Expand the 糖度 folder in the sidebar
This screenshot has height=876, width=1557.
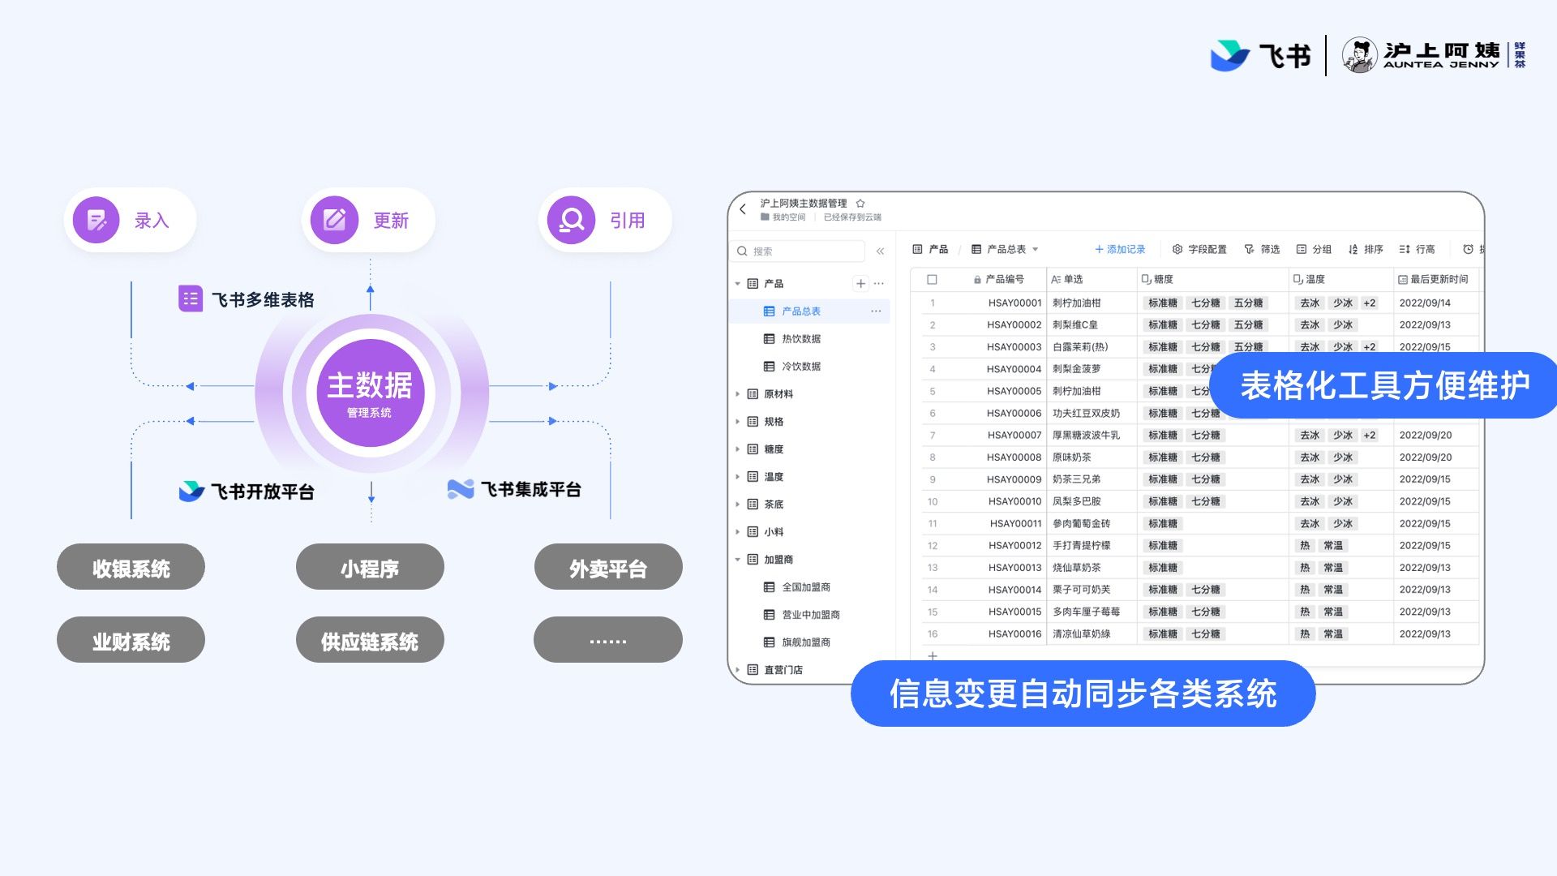click(x=737, y=449)
